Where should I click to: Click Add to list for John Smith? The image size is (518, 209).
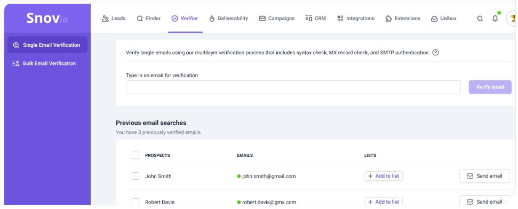[384, 176]
